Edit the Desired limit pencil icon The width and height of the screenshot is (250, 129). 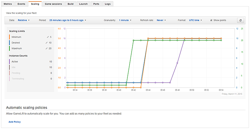(x=47, y=43)
